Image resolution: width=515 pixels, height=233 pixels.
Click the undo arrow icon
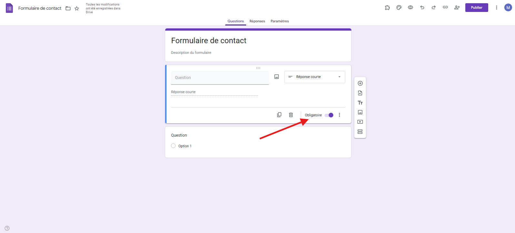(x=422, y=7)
